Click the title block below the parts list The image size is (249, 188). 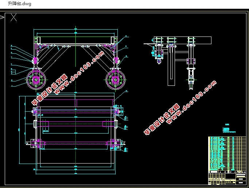tap(227, 178)
